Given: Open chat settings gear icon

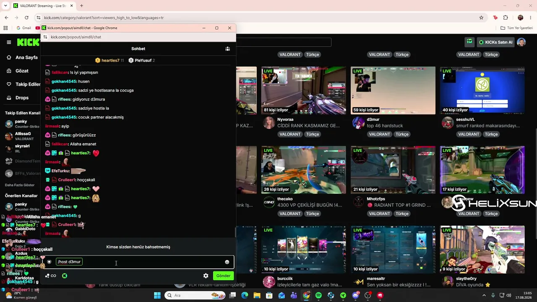Looking at the screenshot, I should 206,276.
